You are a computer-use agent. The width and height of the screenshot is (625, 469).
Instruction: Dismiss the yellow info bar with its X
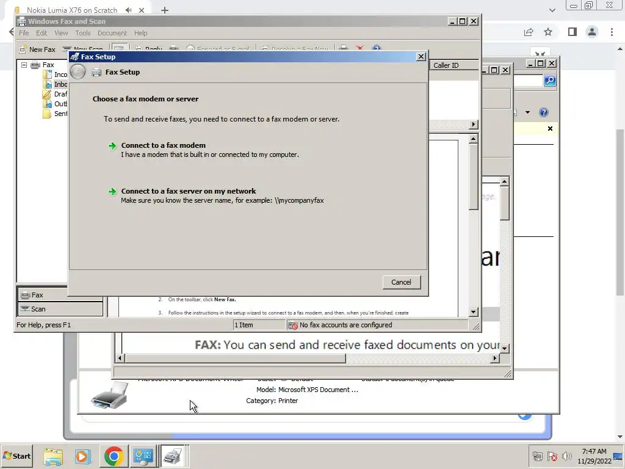click(x=550, y=128)
